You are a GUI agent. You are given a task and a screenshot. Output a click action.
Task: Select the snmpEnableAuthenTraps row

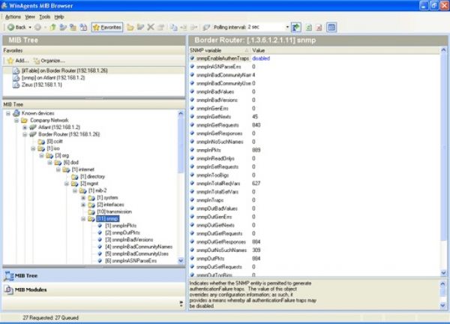pos(221,58)
